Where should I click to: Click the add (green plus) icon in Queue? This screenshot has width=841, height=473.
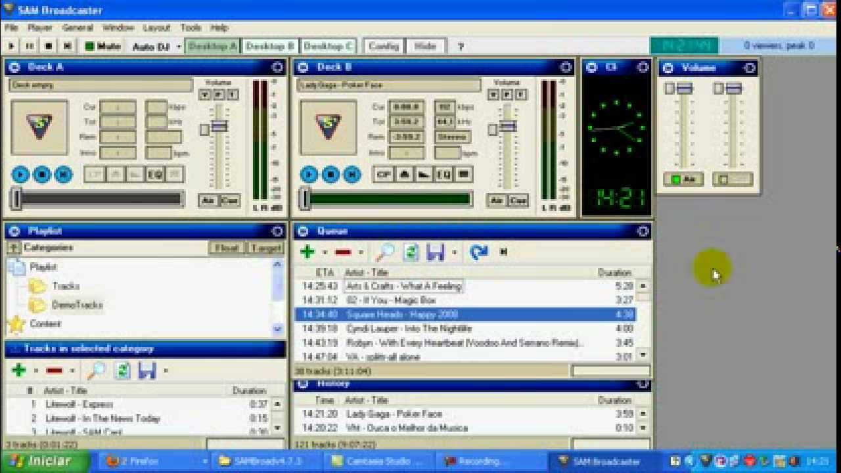pyautogui.click(x=307, y=252)
